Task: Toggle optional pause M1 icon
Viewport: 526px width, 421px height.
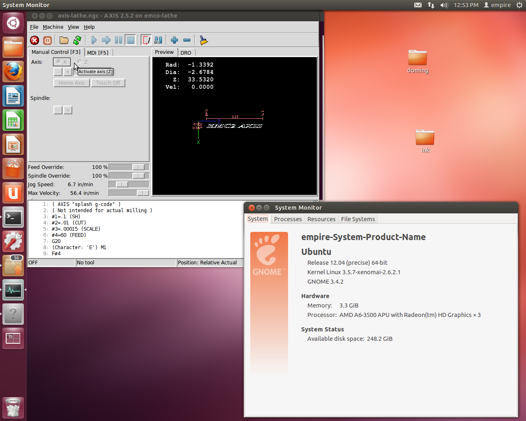Action: click(158, 40)
